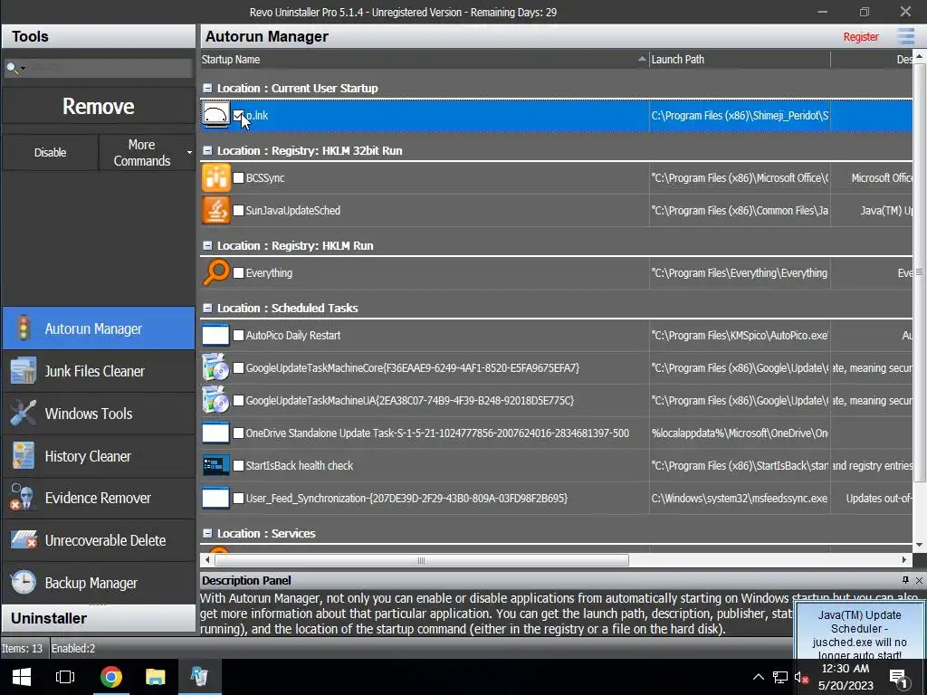Click the horizontal scrollbar thumb

pyautogui.click(x=422, y=560)
